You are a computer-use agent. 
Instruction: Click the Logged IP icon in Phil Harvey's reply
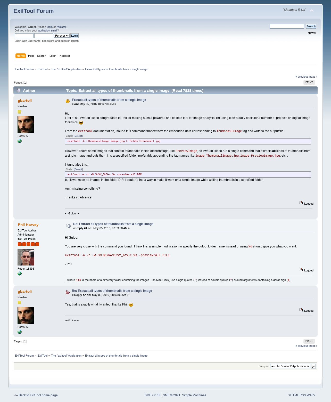[x=301, y=269]
